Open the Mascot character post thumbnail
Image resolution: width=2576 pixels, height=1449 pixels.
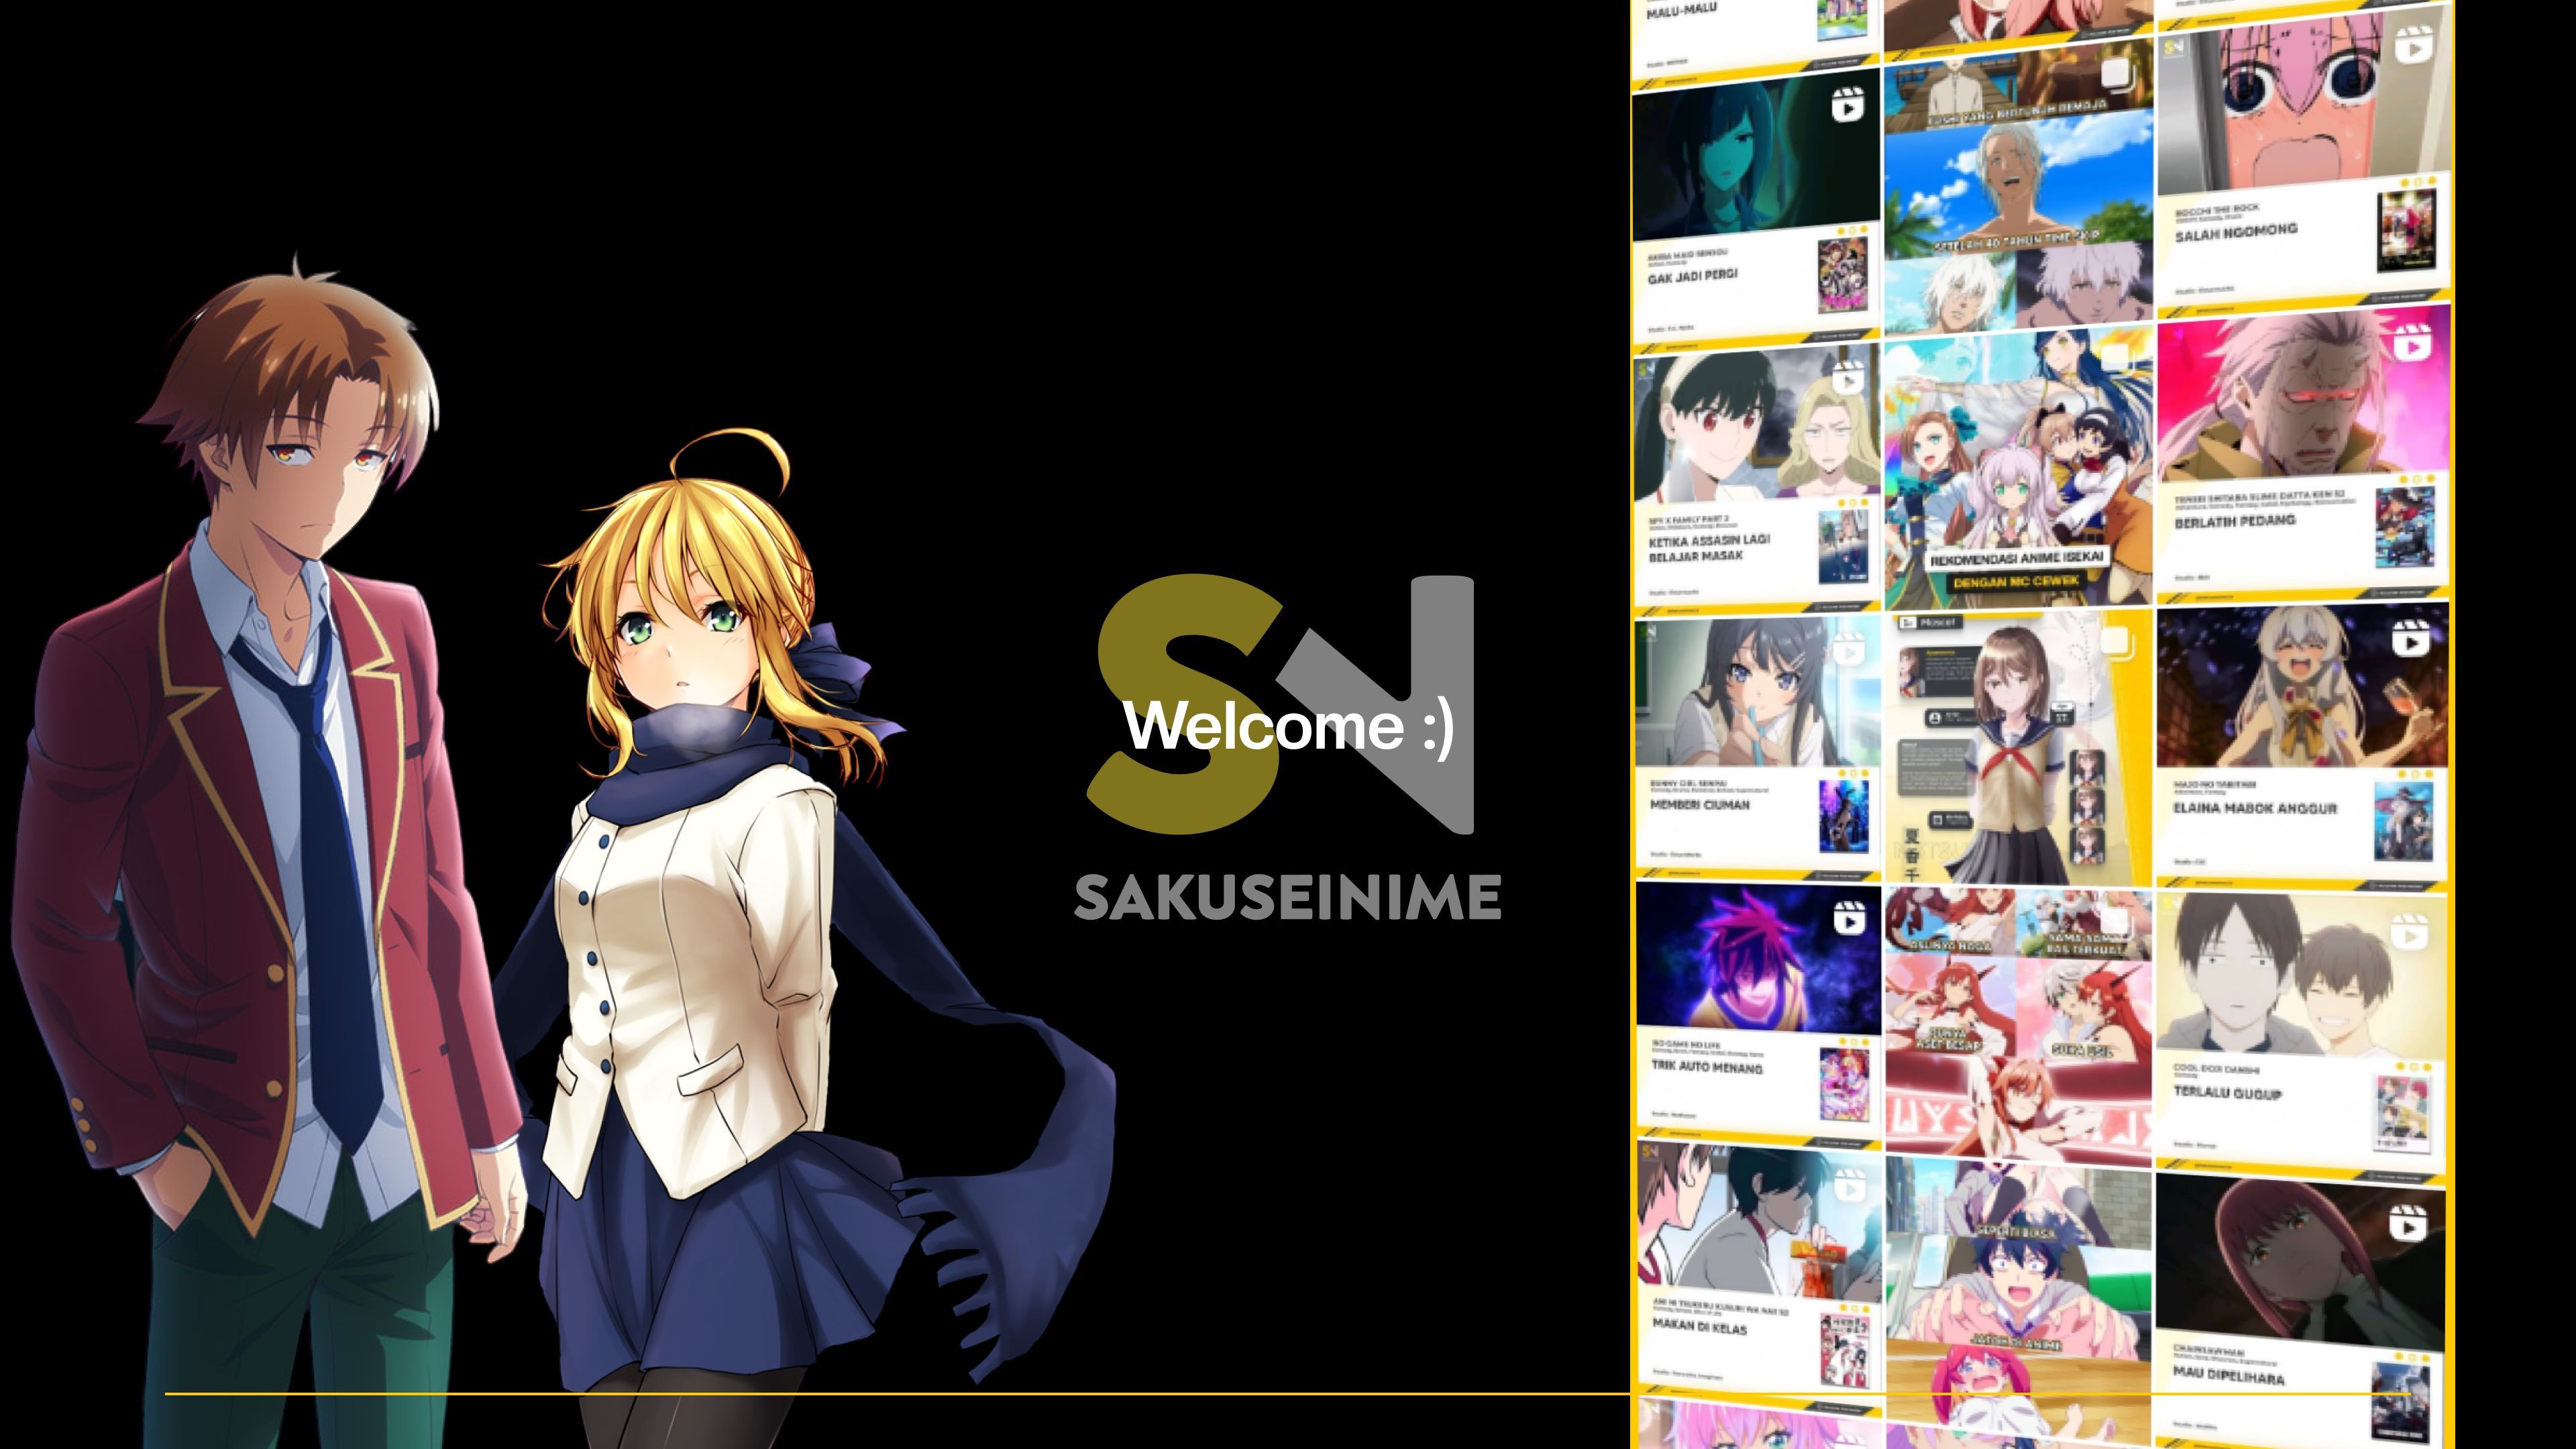[x=2018, y=748]
